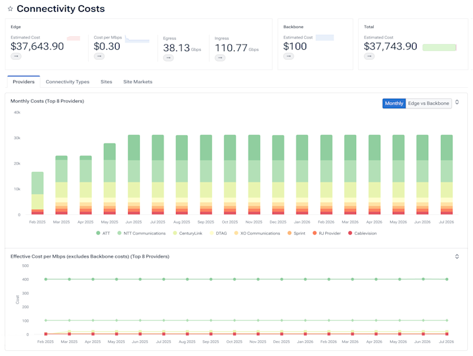Open details arrow under Cost per Mbps
Image resolution: width=473 pixels, height=356 pixels.
(x=99, y=56)
